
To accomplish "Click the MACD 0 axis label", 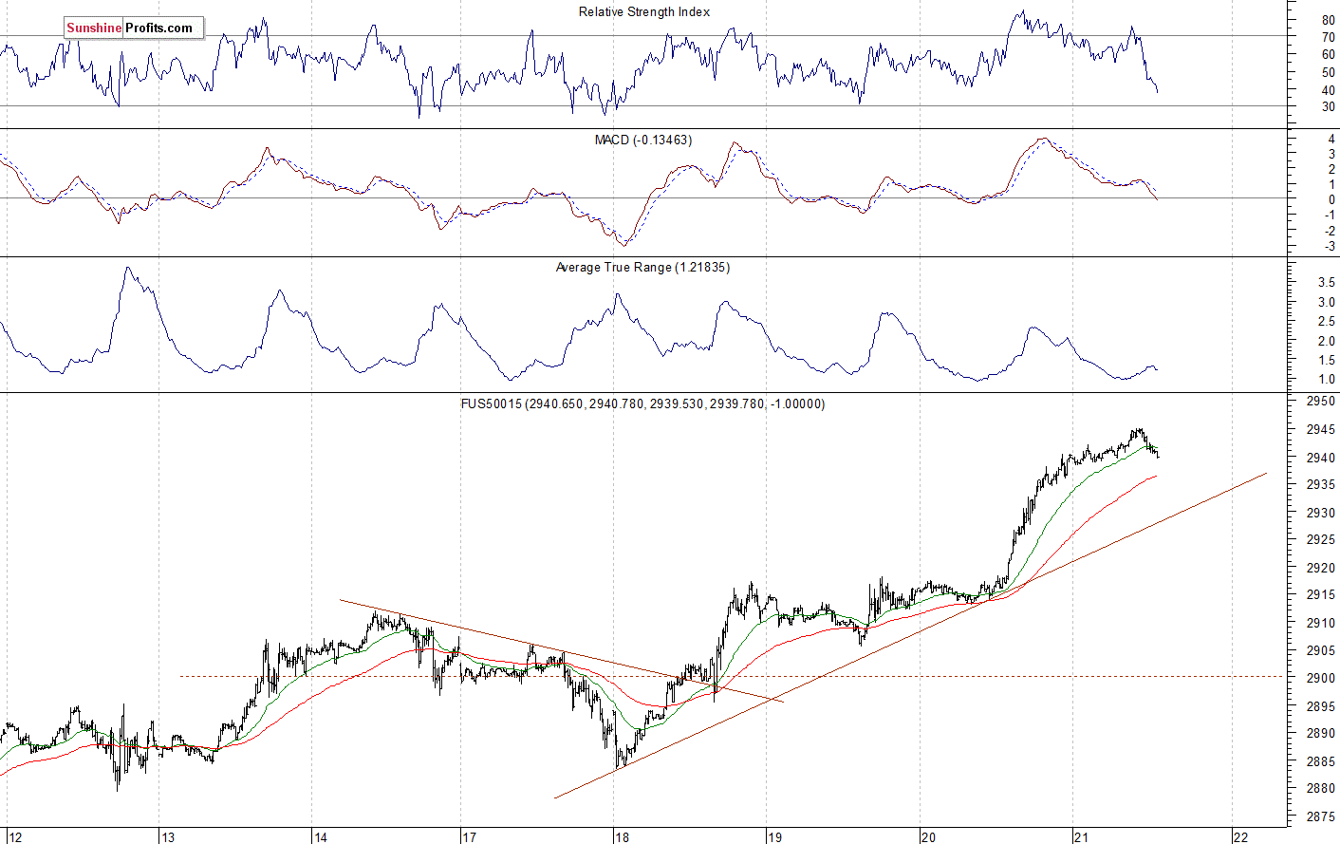I will click(1331, 200).
